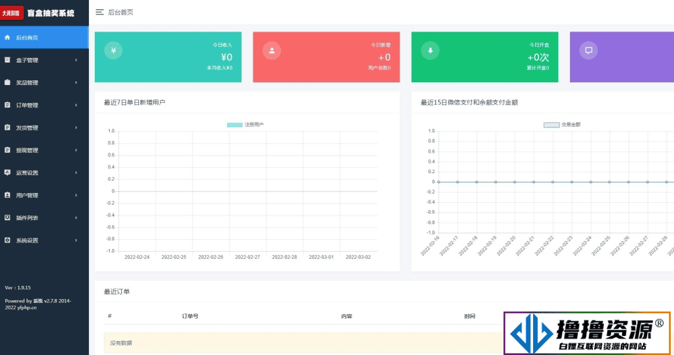Screen dimensions: 674x355
Task: Click the 2022-02-24 axis label on user chart
Action: pos(137,257)
